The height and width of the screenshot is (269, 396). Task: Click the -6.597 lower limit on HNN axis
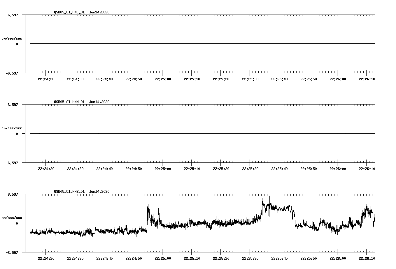click(12, 163)
